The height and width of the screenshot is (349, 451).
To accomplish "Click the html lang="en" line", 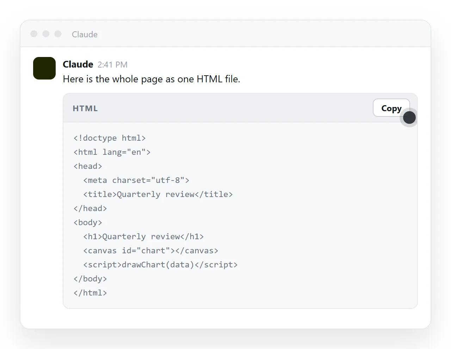I will pyautogui.click(x=112, y=152).
